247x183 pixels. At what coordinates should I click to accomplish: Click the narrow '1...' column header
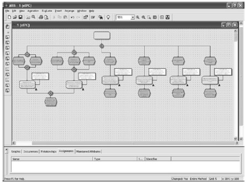pyautogui.click(x=141, y=159)
